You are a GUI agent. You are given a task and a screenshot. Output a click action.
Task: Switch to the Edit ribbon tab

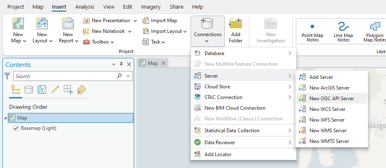(128, 7)
